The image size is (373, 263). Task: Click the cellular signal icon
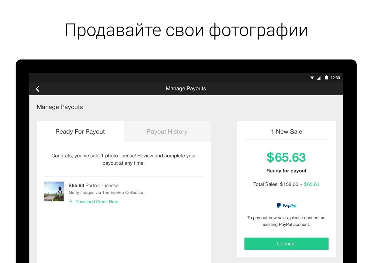point(319,78)
